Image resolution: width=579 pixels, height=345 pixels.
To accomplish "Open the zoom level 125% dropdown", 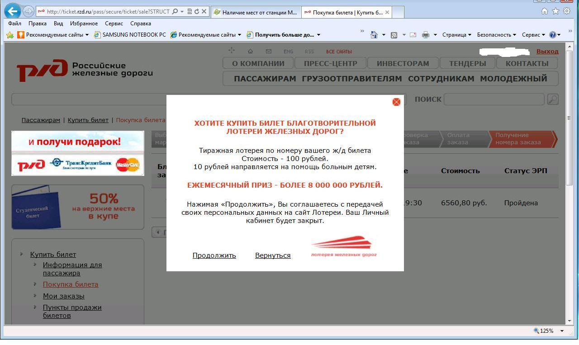I will coord(562,331).
